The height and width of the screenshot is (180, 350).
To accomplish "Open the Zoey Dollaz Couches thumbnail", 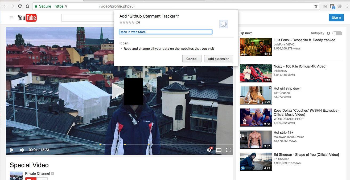I will tap(256, 118).
